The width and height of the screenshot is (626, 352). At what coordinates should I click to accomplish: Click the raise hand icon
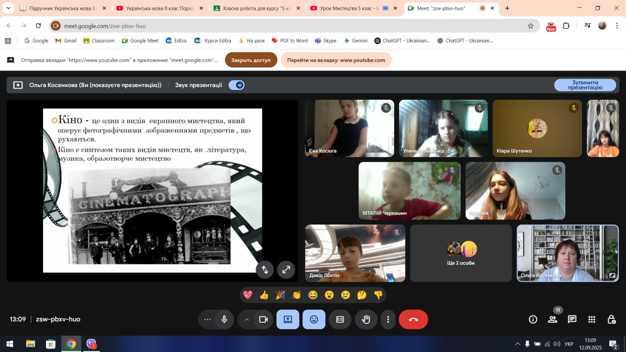366,319
